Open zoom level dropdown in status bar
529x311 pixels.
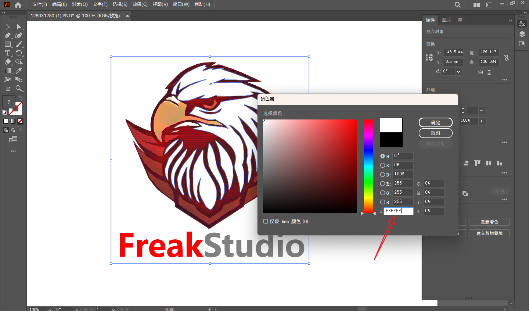pos(50,309)
